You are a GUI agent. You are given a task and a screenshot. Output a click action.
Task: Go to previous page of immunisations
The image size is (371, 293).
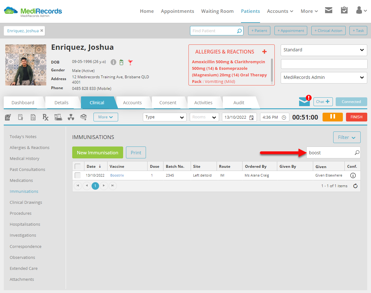click(x=87, y=186)
